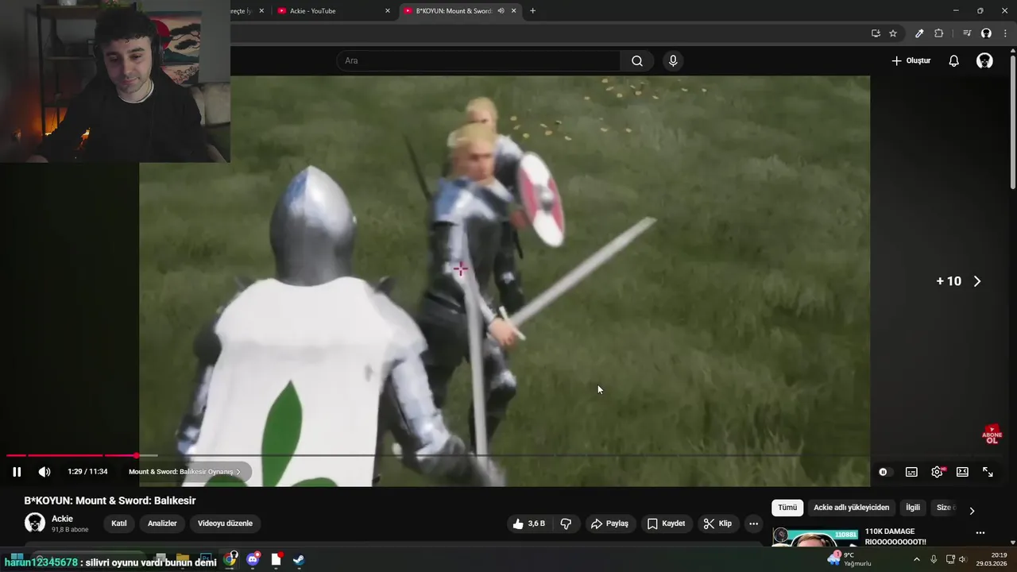The height and width of the screenshot is (572, 1017).
Task: Open more actions menu beside Klip
Action: point(753,524)
